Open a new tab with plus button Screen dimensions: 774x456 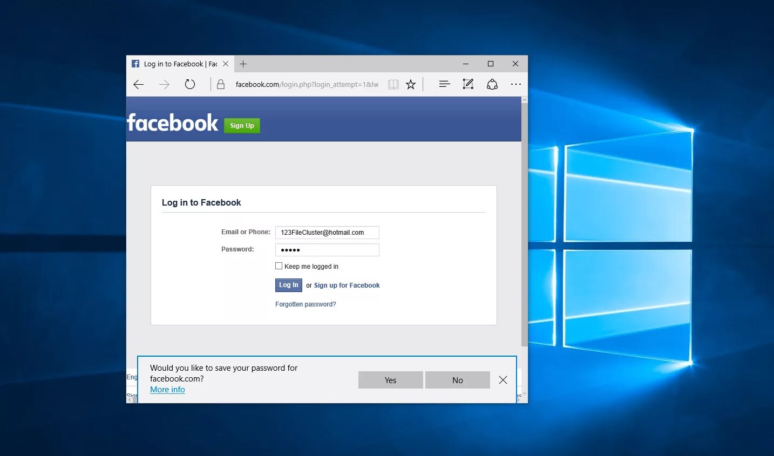243,64
